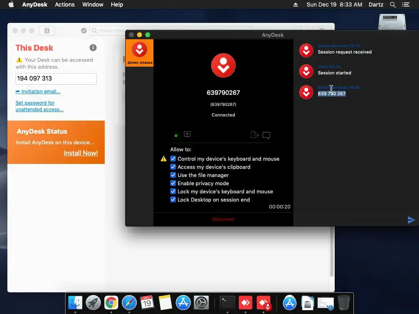Viewport: 419px width, 314px height.
Task: Open the Apple menu
Action: tap(11, 4)
